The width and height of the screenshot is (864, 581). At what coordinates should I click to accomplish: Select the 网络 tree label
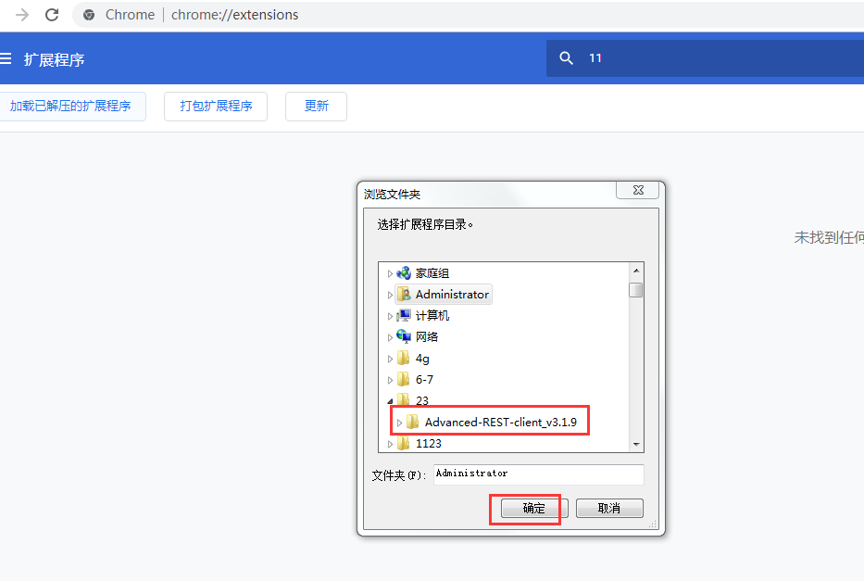[427, 336]
